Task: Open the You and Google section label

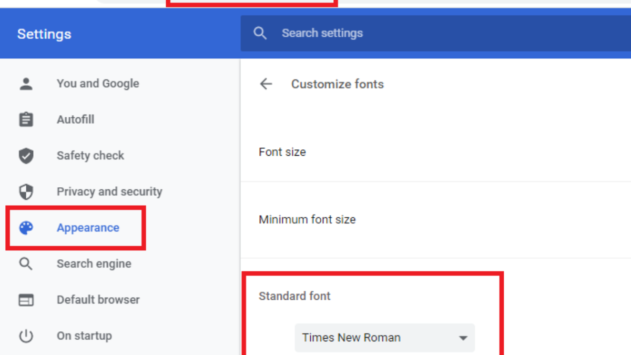Action: pos(98,84)
